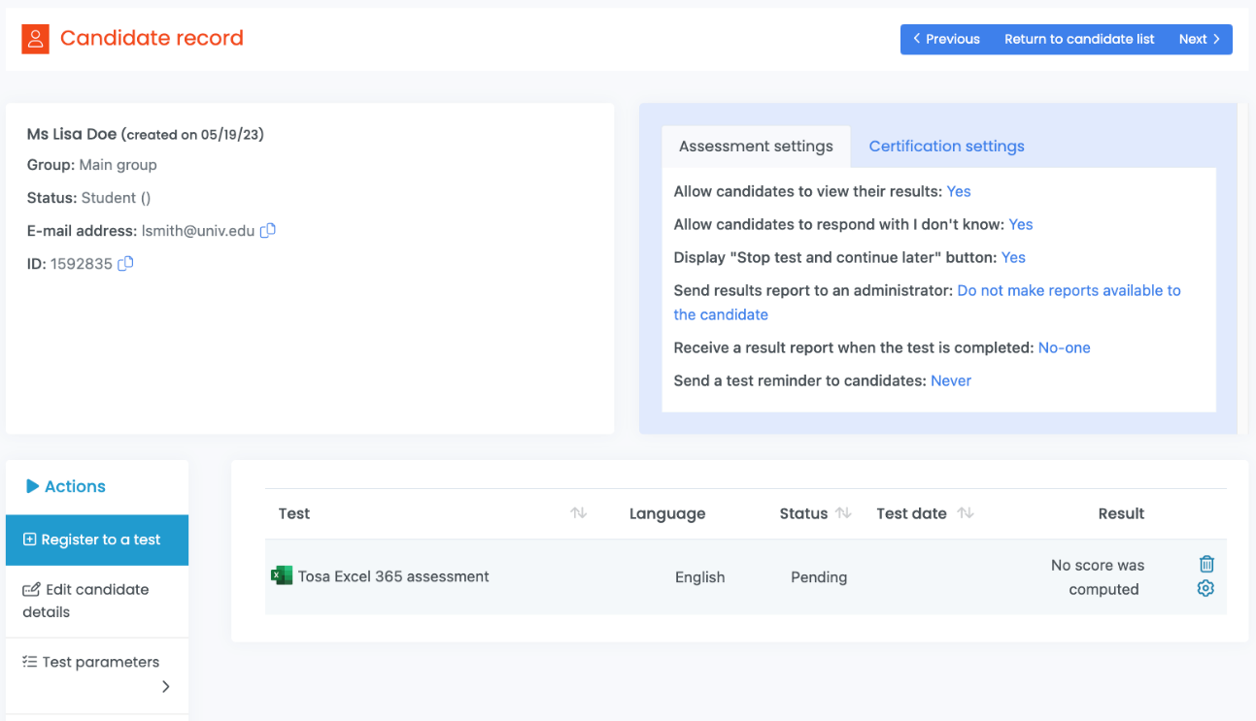Open the Test parameters action
The height and width of the screenshot is (721, 1256).
click(97, 674)
